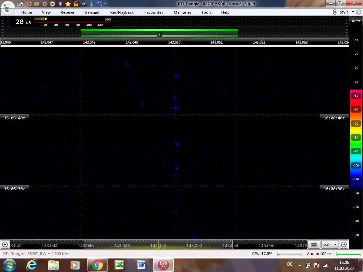This screenshot has width=363, height=272.
Task: Click the Home house icon in quick access toolbar
Action: (x=21, y=4)
